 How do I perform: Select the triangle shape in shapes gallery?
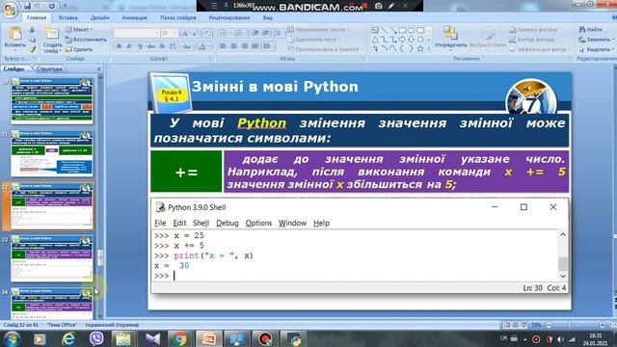(x=375, y=40)
